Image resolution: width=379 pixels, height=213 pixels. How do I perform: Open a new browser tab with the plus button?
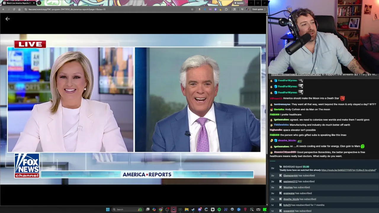pyautogui.click(x=39, y=3)
